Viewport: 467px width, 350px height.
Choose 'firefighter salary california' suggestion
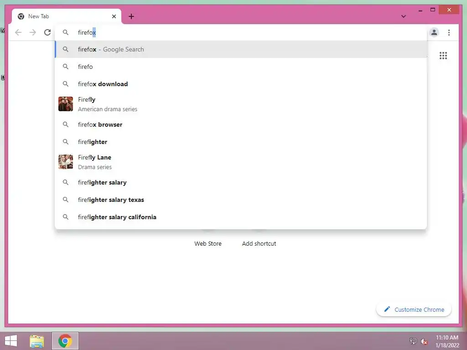click(x=241, y=217)
